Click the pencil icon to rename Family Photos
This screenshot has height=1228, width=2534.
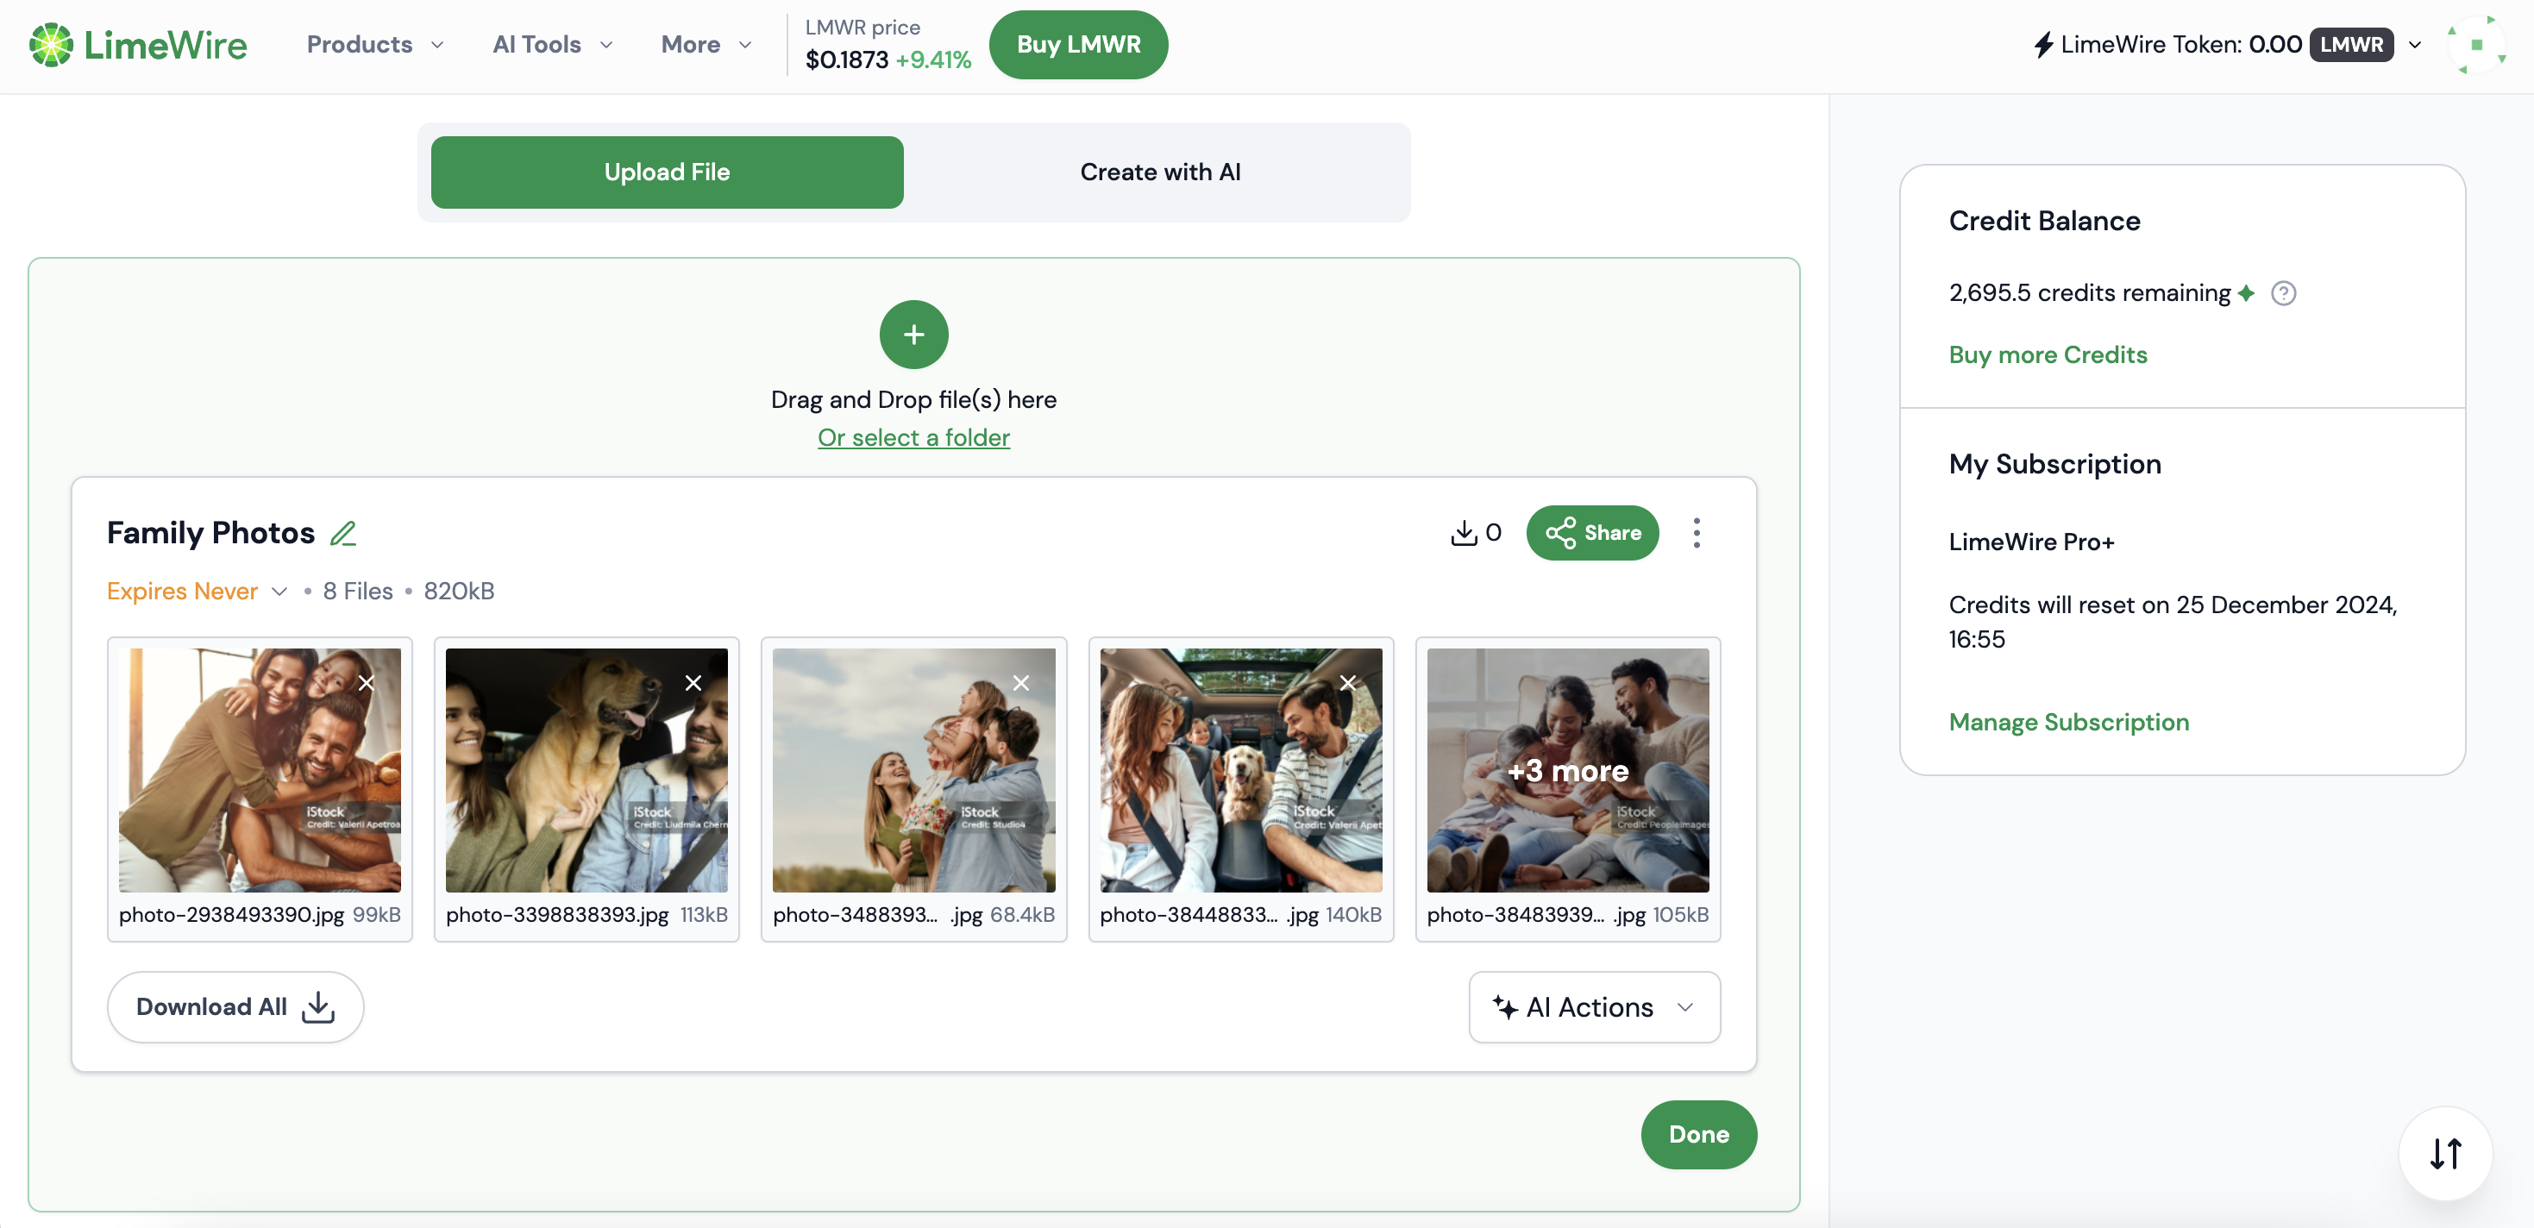[x=343, y=532]
